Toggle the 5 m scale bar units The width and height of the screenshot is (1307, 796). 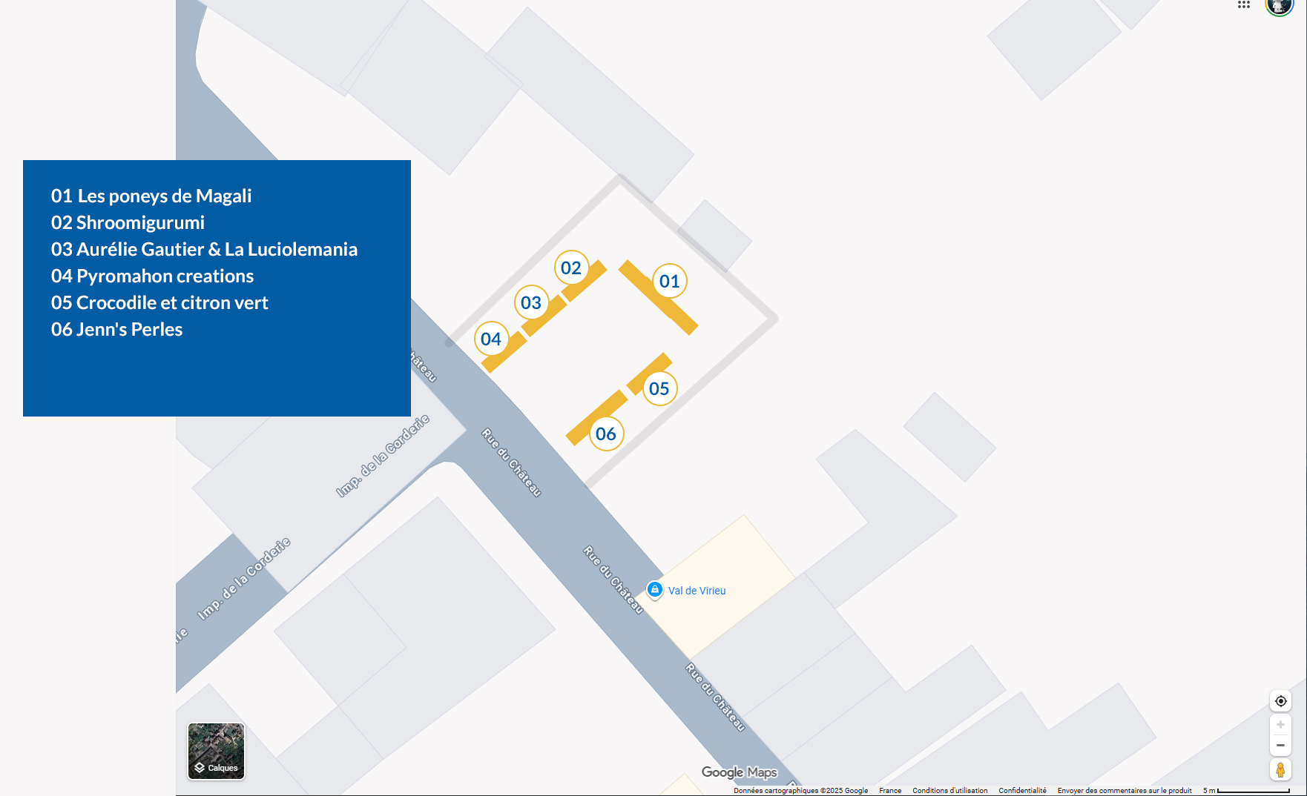[x=1246, y=791]
